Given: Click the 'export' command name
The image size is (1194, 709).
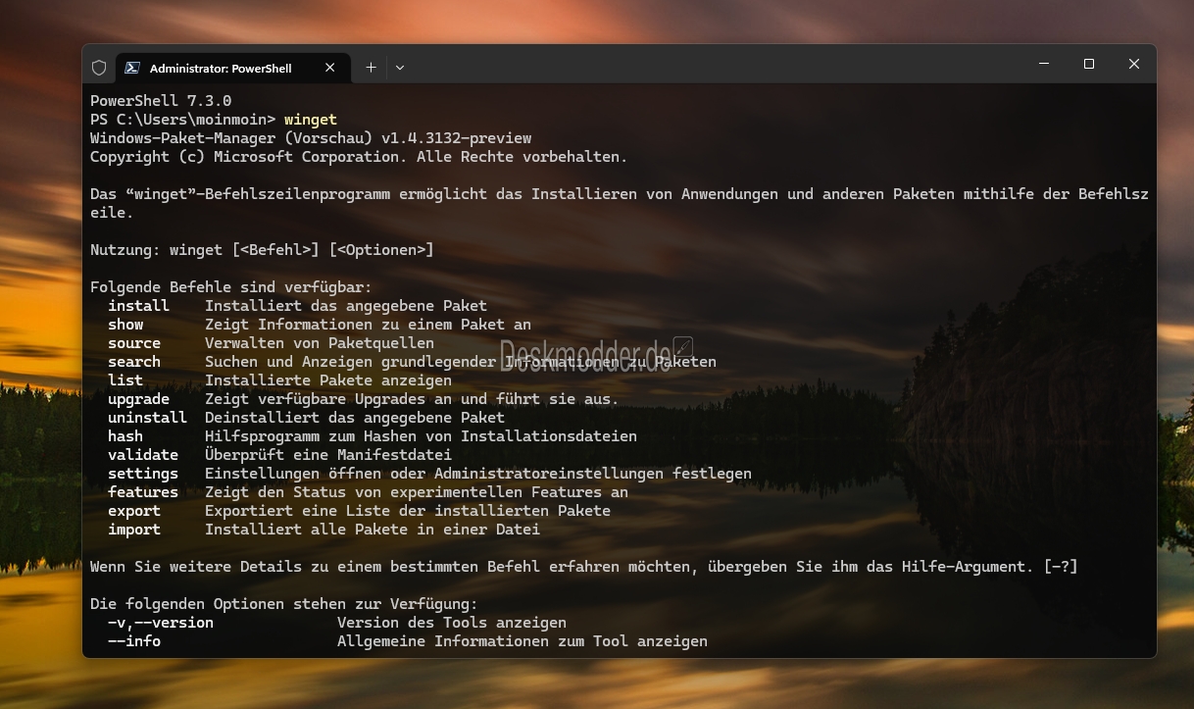Looking at the screenshot, I should (134, 511).
